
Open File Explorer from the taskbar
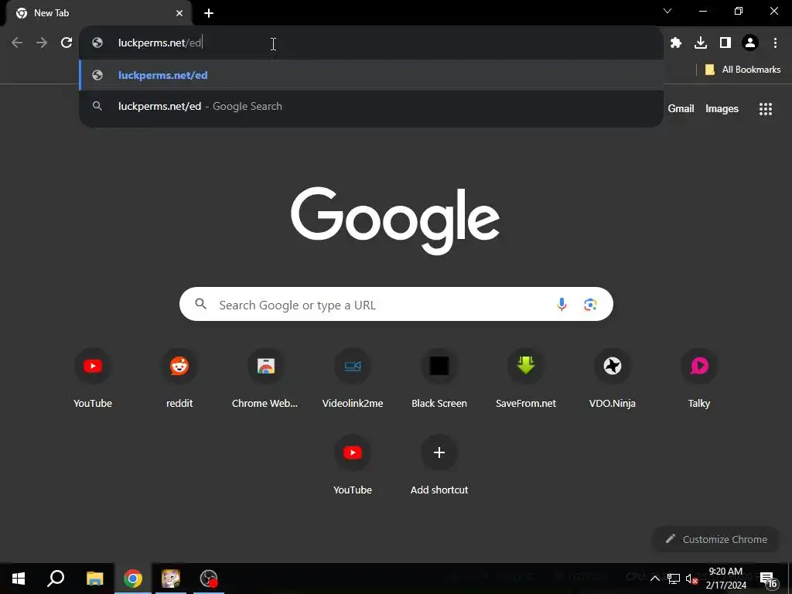pyautogui.click(x=94, y=579)
